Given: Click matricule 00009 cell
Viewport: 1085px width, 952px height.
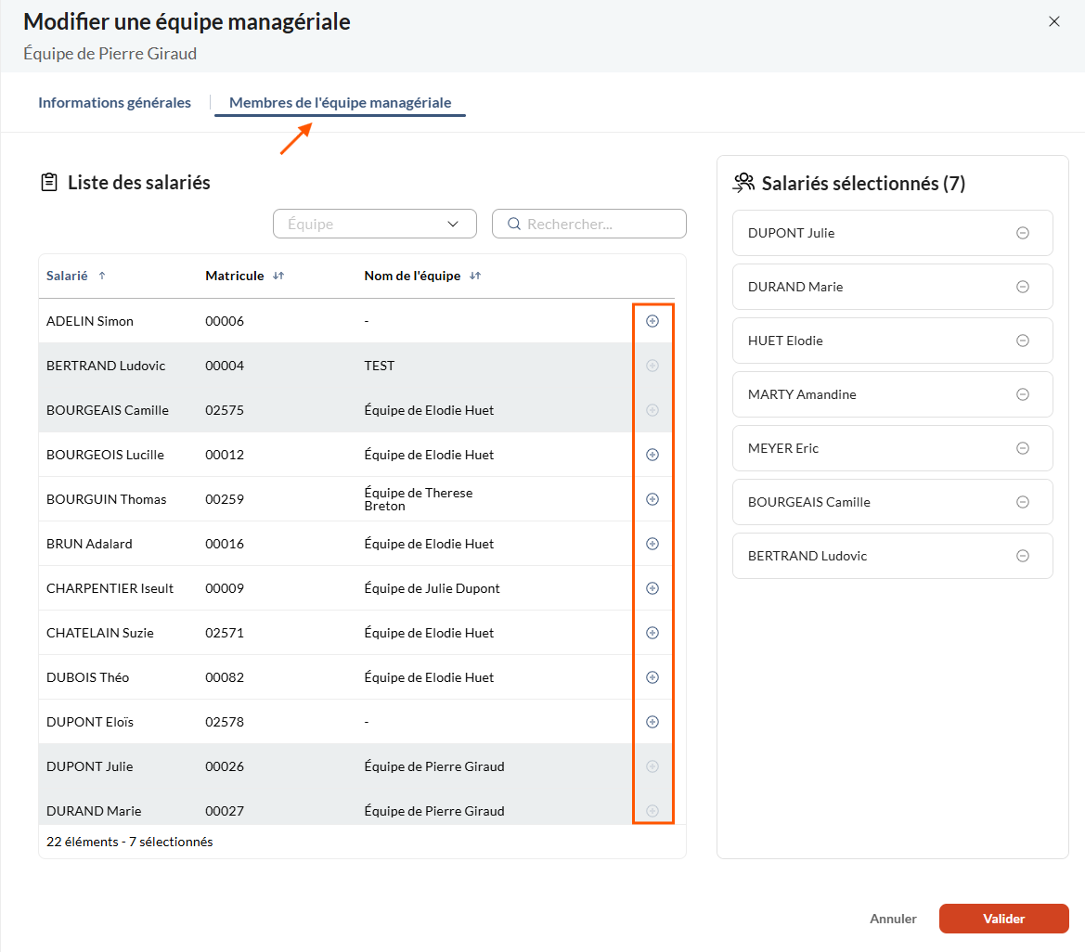Looking at the screenshot, I should pyautogui.click(x=225, y=588).
